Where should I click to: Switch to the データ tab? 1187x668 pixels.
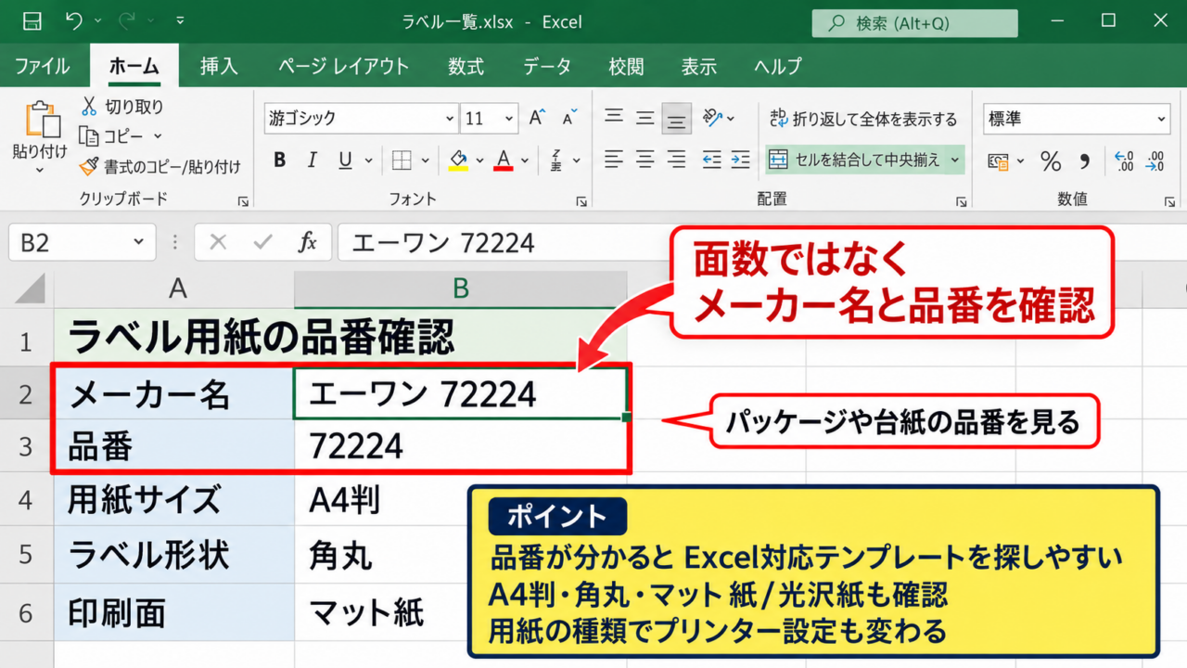point(547,67)
